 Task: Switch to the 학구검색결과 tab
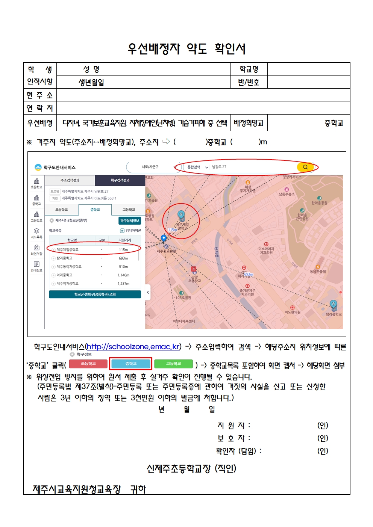click(120, 181)
